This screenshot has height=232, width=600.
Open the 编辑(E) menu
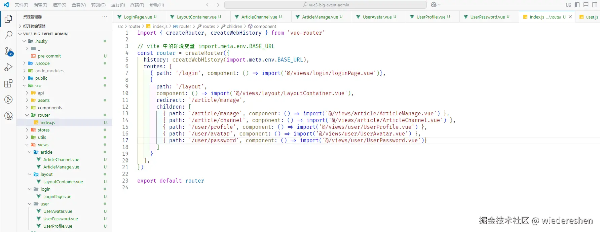(x=40, y=5)
